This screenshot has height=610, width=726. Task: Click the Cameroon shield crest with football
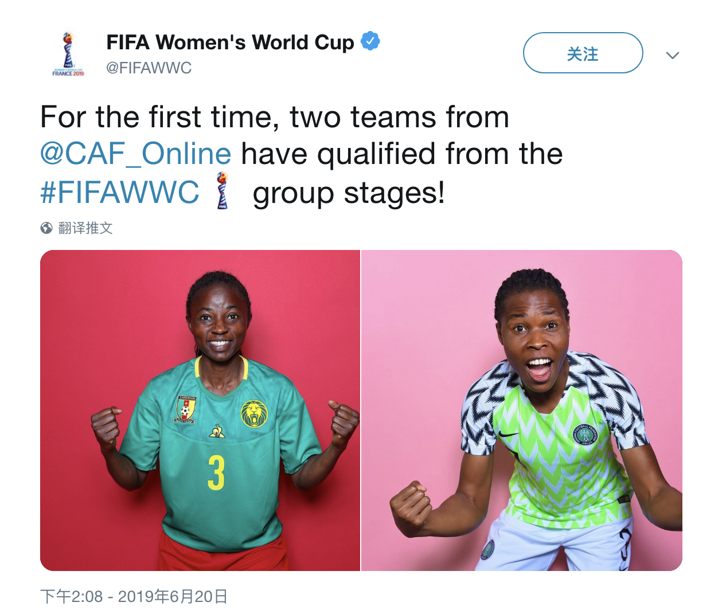point(186,409)
